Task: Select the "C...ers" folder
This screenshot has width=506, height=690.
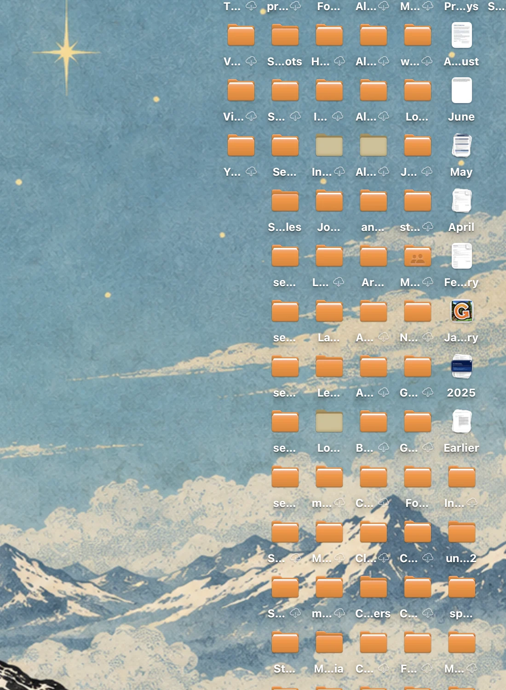Action: pyautogui.click(x=373, y=588)
